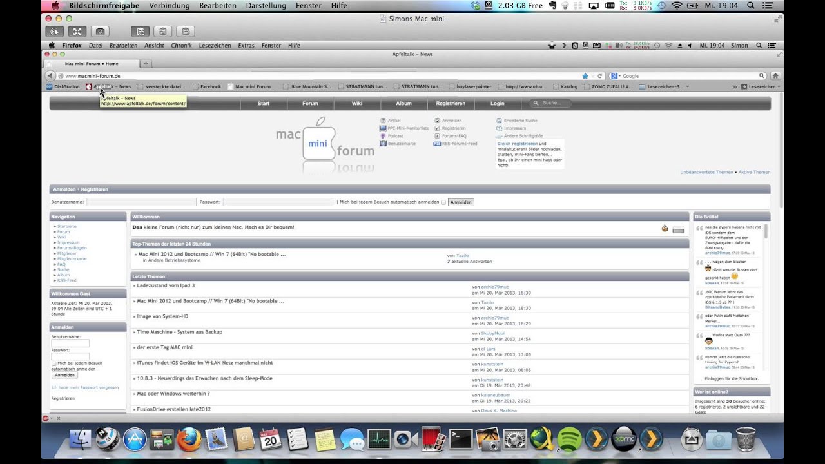Click the Firefox back arrow button
The width and height of the screenshot is (825, 464).
pos(50,76)
